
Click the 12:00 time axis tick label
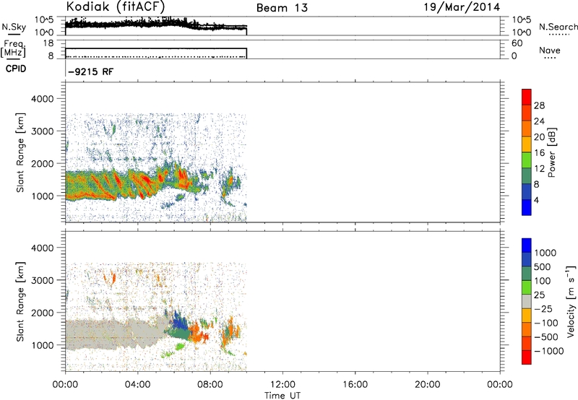pos(282,385)
